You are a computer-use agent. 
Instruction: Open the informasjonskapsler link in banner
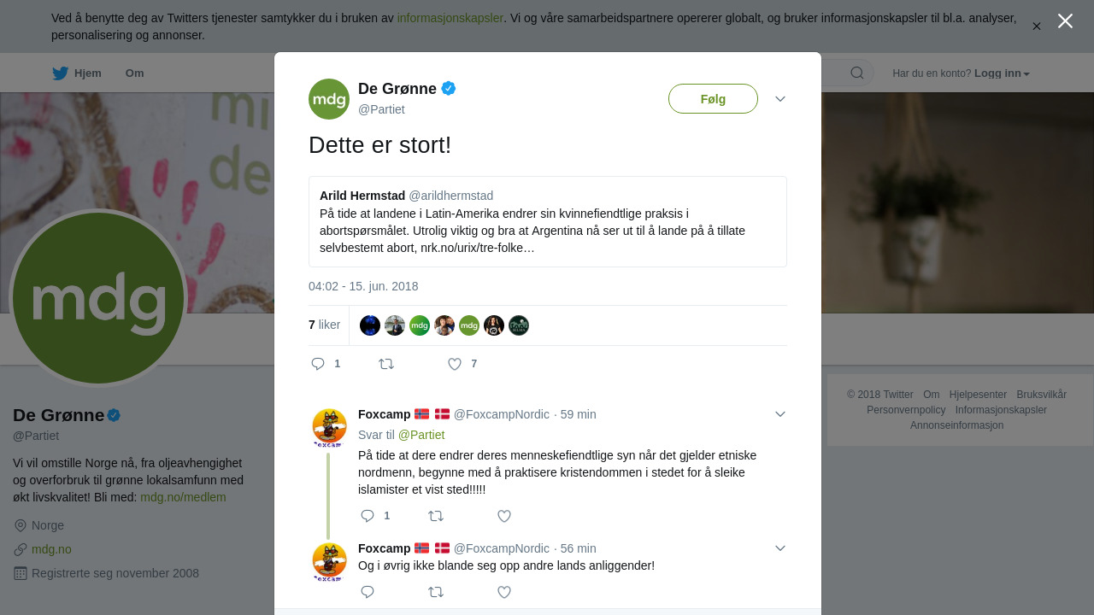tap(450, 18)
